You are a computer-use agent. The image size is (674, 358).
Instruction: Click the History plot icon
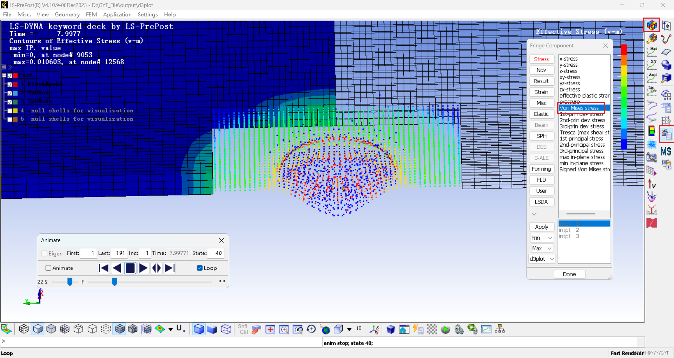pos(652,52)
